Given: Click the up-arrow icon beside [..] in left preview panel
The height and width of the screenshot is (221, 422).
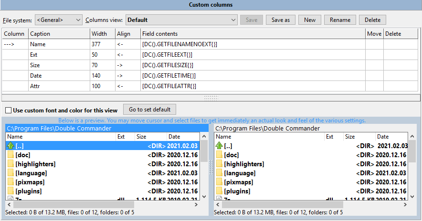Looking at the screenshot, I should tap(11, 146).
